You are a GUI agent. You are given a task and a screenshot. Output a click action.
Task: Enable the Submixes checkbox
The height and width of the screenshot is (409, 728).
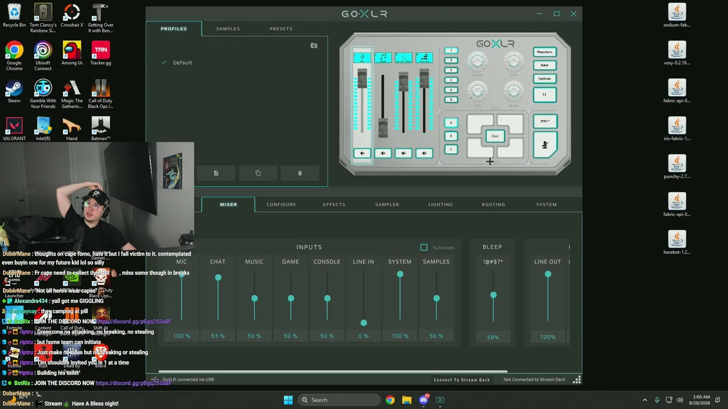click(424, 247)
